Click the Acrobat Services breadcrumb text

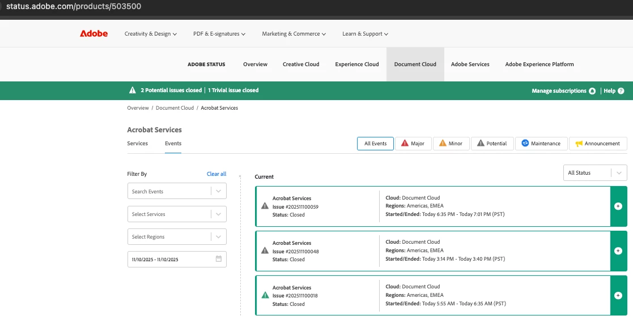219,108
